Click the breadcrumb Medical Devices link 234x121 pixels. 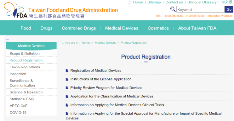pos(106,43)
